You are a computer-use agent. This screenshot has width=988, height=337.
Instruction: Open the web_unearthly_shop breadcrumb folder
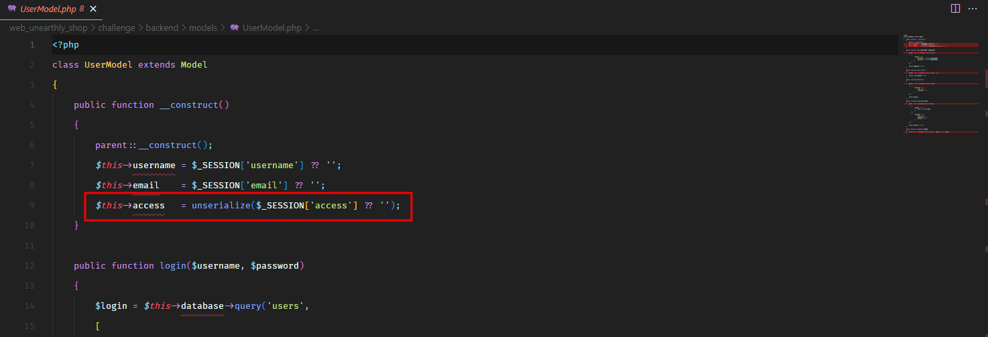pos(50,28)
